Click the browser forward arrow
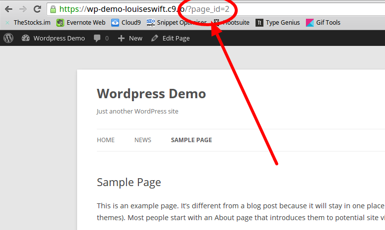This screenshot has height=230, width=385. (x=23, y=9)
